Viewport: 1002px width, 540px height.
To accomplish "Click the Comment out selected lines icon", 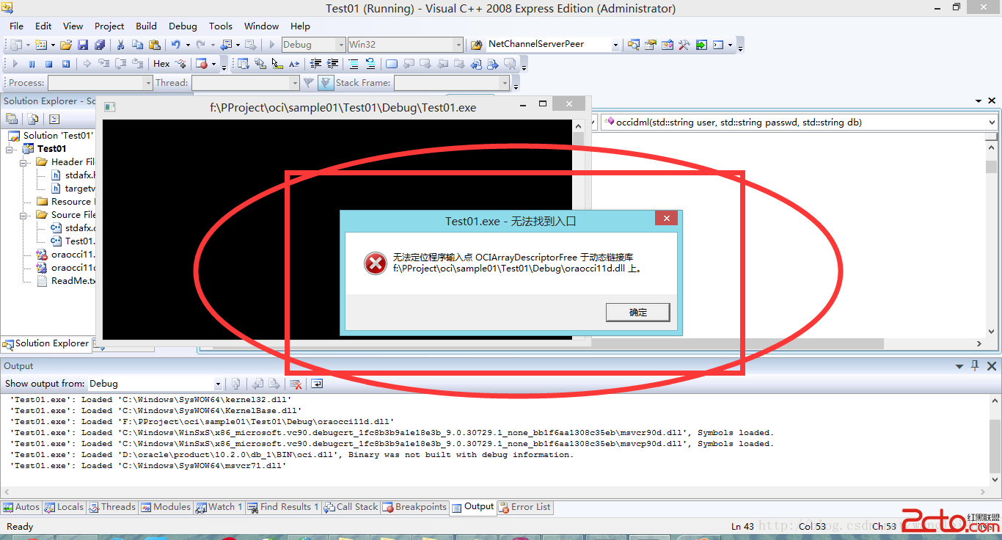I will [354, 64].
